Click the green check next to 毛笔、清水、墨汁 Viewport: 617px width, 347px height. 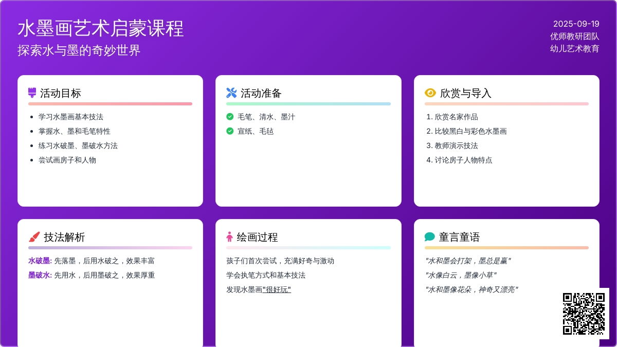(x=230, y=117)
